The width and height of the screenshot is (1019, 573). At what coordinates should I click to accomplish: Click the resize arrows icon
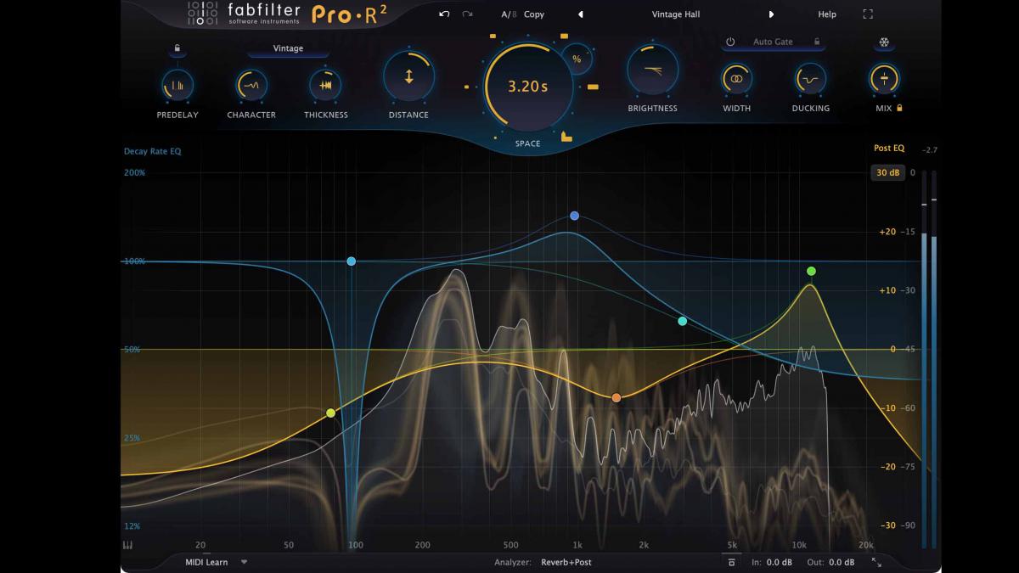876,562
